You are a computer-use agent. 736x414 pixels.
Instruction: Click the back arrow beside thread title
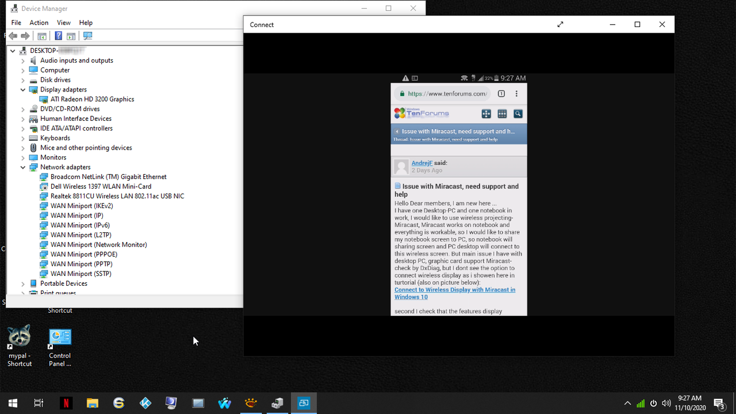pos(397,132)
